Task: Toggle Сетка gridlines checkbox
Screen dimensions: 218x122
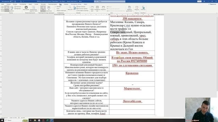Action: (x=58, y=8)
